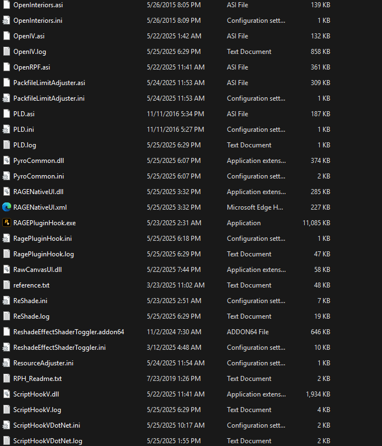
Task: Select the file name ScriptHookVDotNet.log
Action: pos(48,441)
